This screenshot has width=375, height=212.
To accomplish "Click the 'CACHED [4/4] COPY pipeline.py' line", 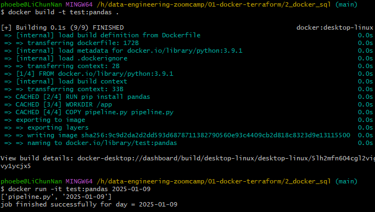I will click(89, 112).
